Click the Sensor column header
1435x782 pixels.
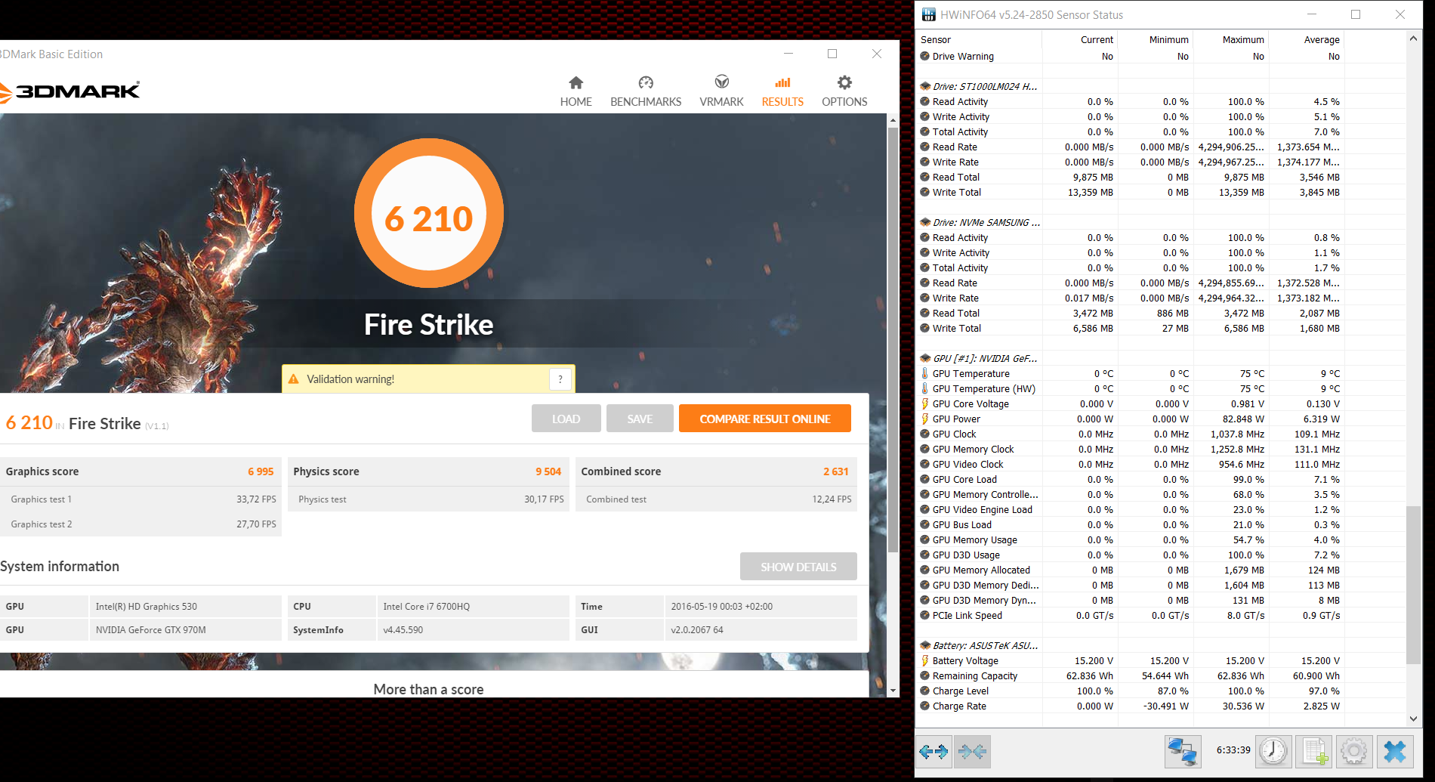click(980, 39)
